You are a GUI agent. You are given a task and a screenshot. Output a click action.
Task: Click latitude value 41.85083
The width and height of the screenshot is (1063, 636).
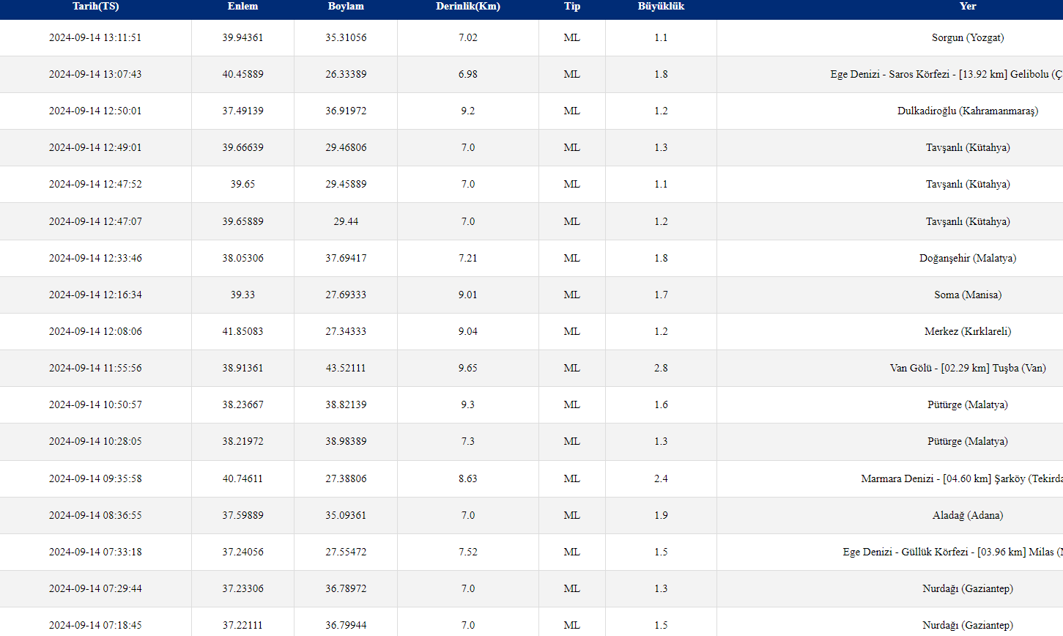(242, 331)
